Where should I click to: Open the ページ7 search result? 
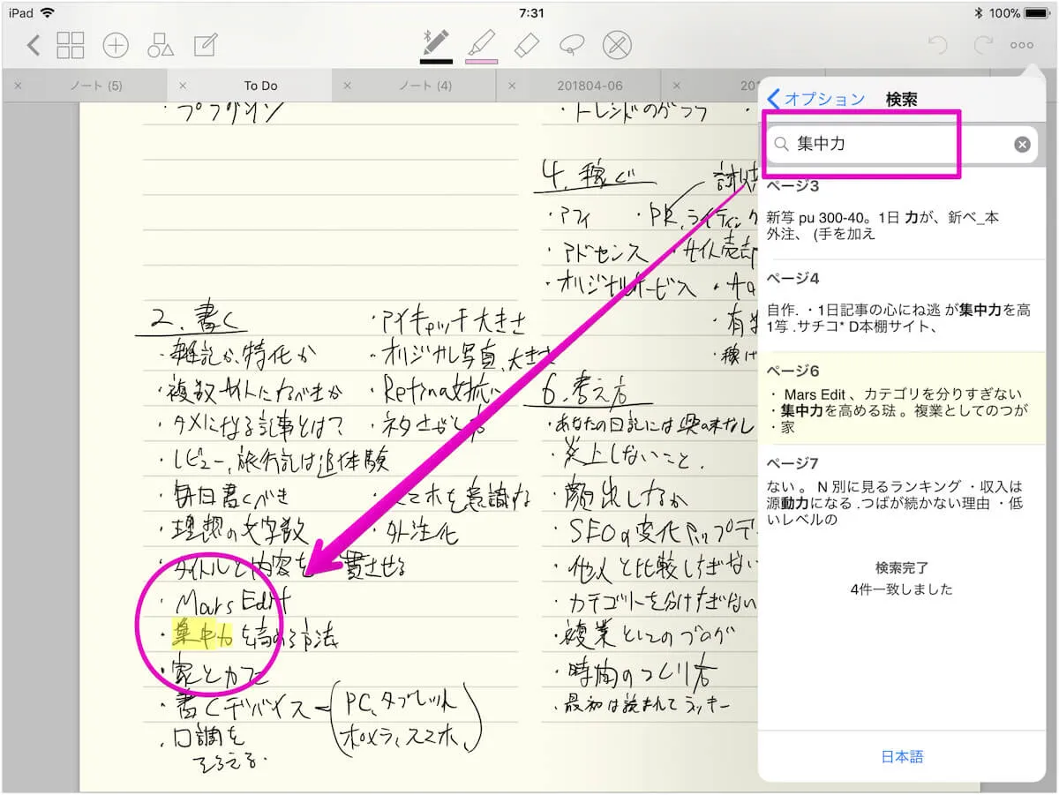tap(902, 491)
